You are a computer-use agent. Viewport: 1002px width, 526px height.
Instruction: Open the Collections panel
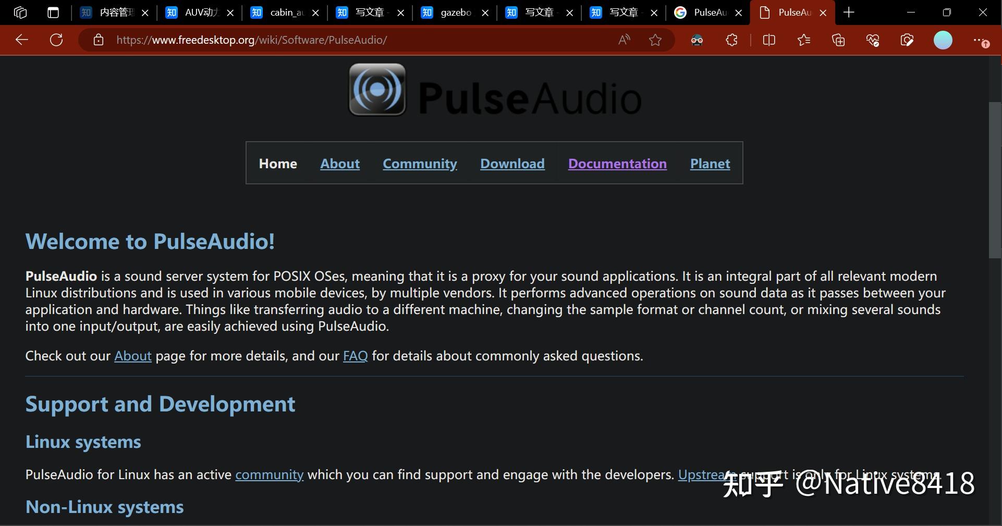coord(838,40)
